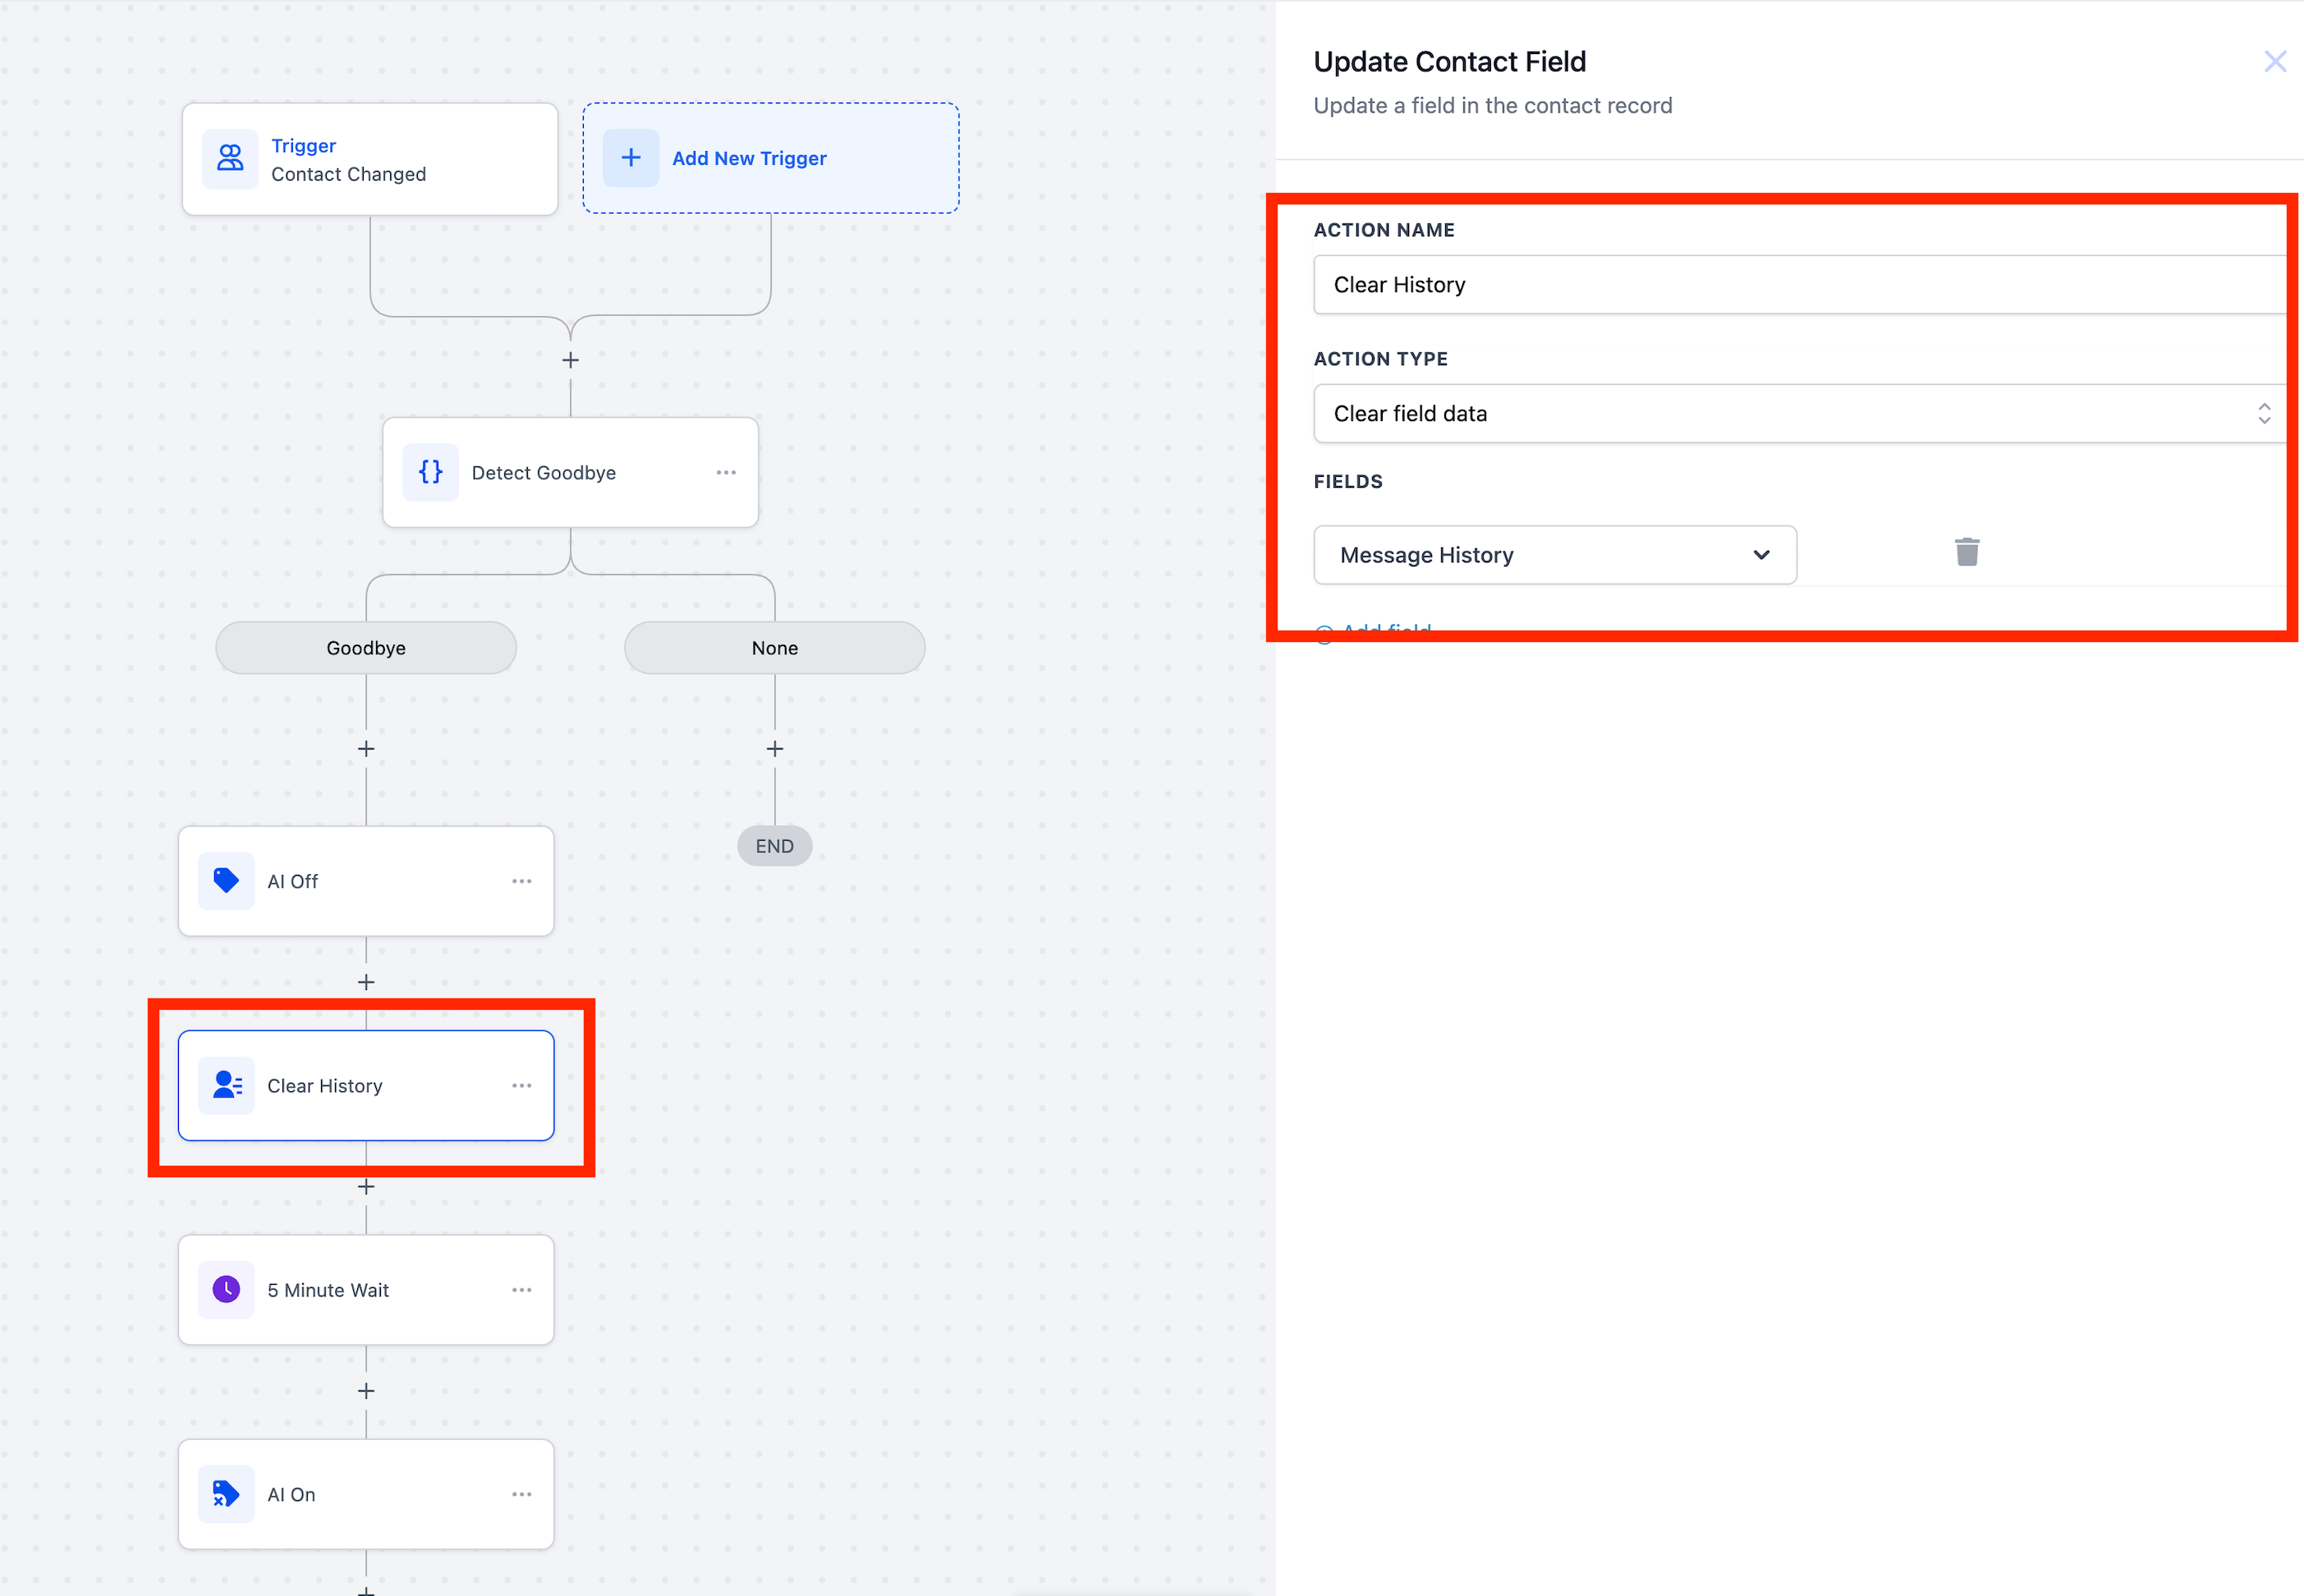Click the 5 Minute Wait clock icon
This screenshot has width=2304, height=1596.
click(226, 1289)
